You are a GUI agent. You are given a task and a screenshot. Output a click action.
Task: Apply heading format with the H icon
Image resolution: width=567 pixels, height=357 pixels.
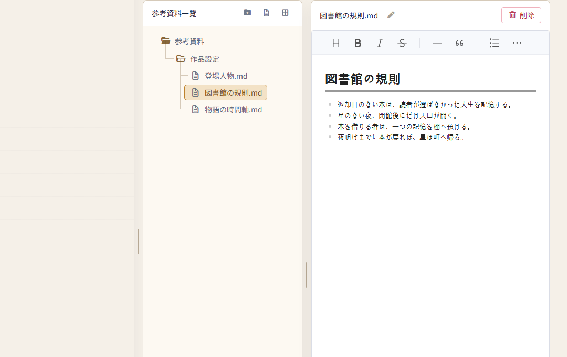(x=335, y=43)
